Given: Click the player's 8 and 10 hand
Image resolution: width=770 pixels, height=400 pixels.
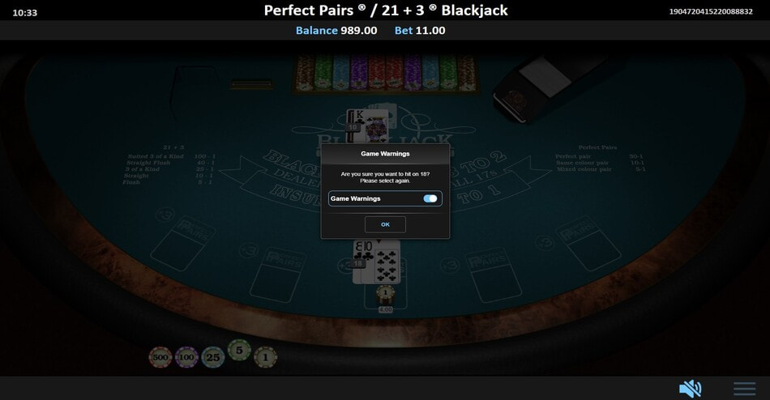Looking at the screenshot, I should coord(377,262).
